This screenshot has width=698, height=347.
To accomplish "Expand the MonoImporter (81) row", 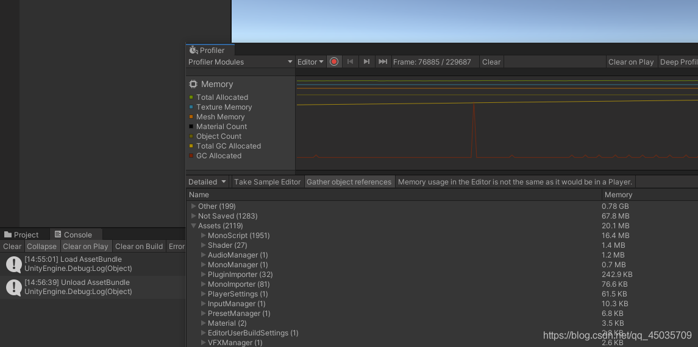I will [204, 284].
